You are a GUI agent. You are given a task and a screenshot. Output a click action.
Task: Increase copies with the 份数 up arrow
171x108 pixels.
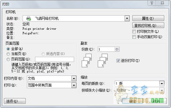click(117, 48)
